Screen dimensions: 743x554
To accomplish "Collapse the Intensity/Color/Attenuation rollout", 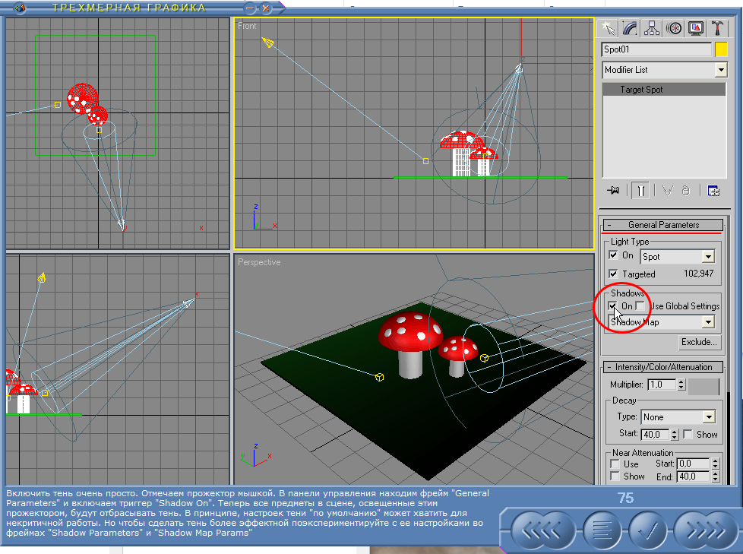I will point(663,367).
